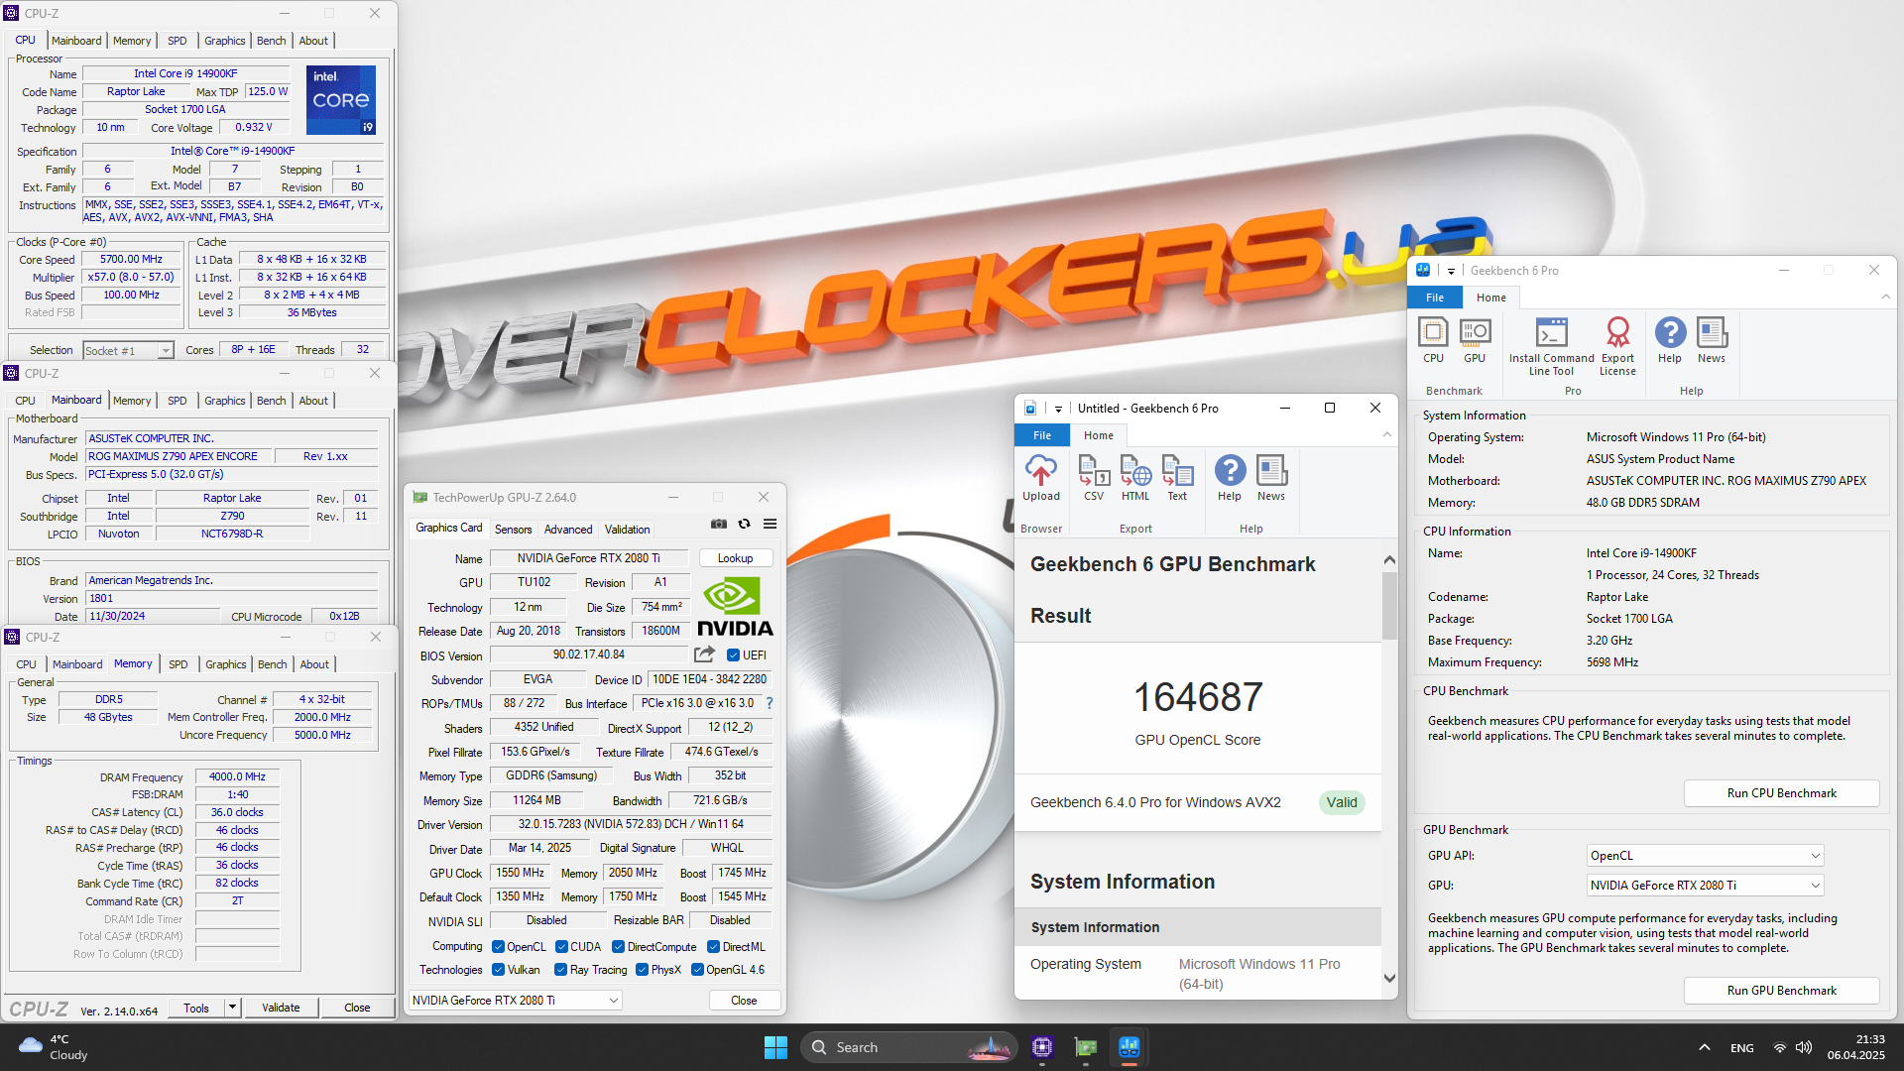This screenshot has width=1904, height=1071.
Task: Open News in main Geekbench 6 Pro ribbon
Action: (1712, 340)
